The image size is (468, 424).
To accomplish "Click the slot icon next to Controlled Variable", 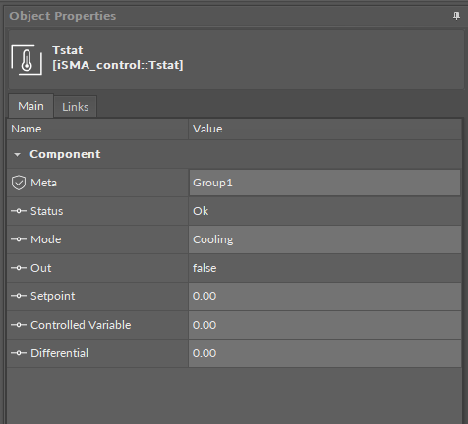I will point(19,325).
